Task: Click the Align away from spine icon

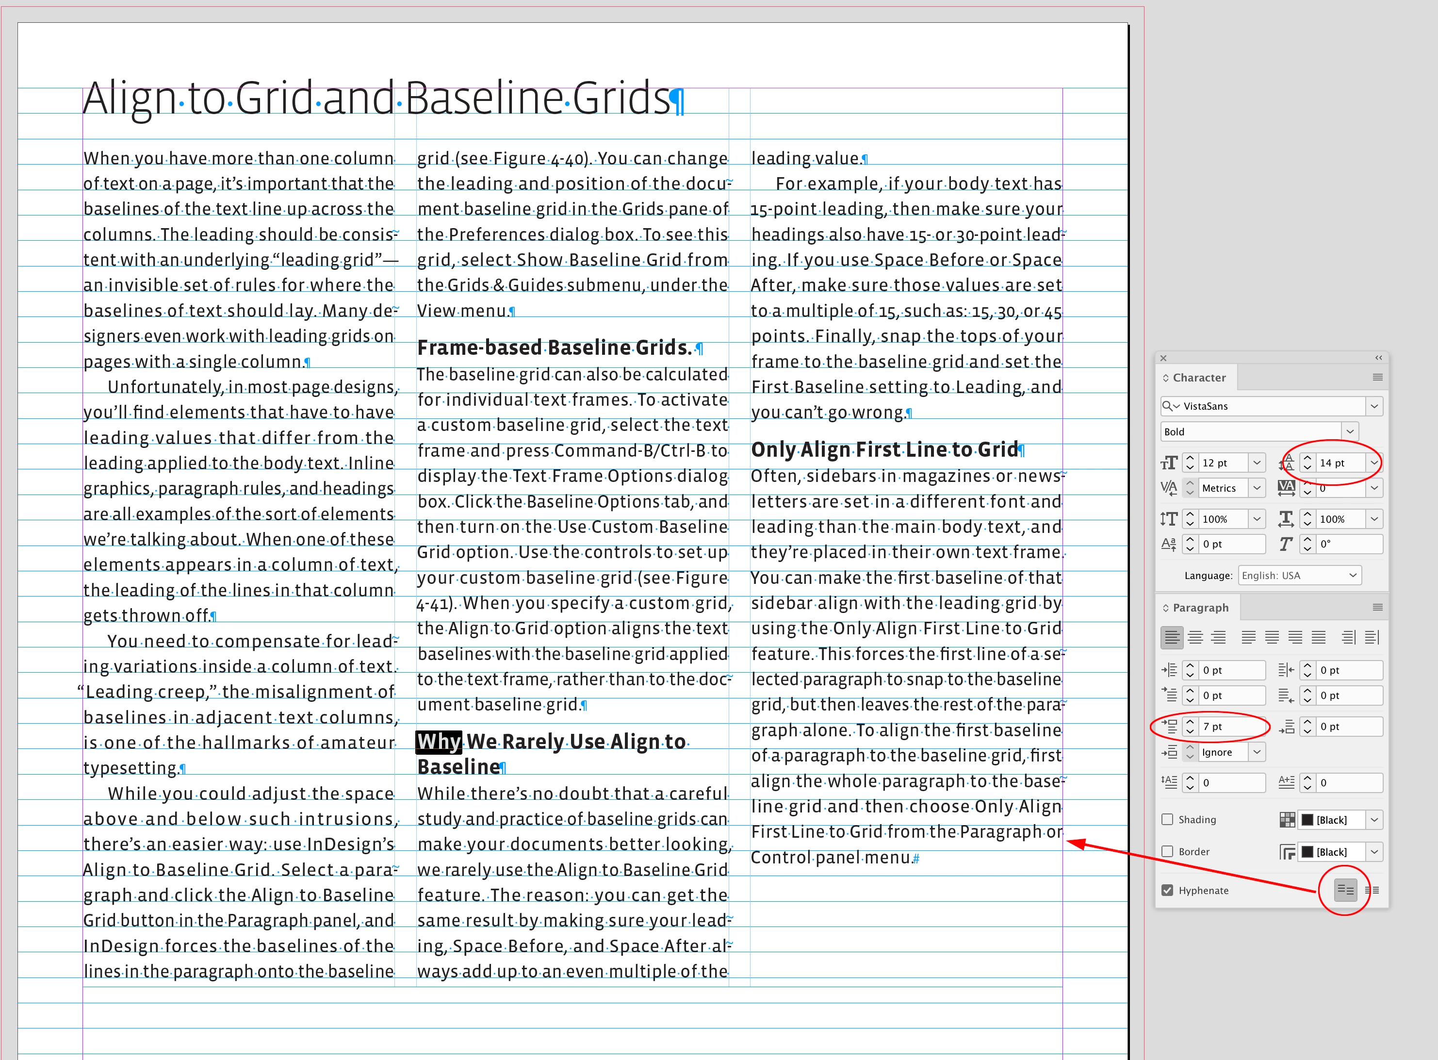Action: coord(1372,637)
